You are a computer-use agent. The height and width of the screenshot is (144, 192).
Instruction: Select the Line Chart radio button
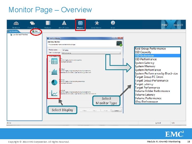click(50, 93)
